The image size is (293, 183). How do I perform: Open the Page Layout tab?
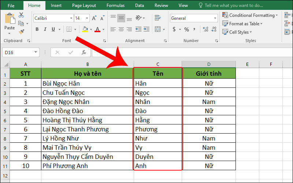pos(84,5)
